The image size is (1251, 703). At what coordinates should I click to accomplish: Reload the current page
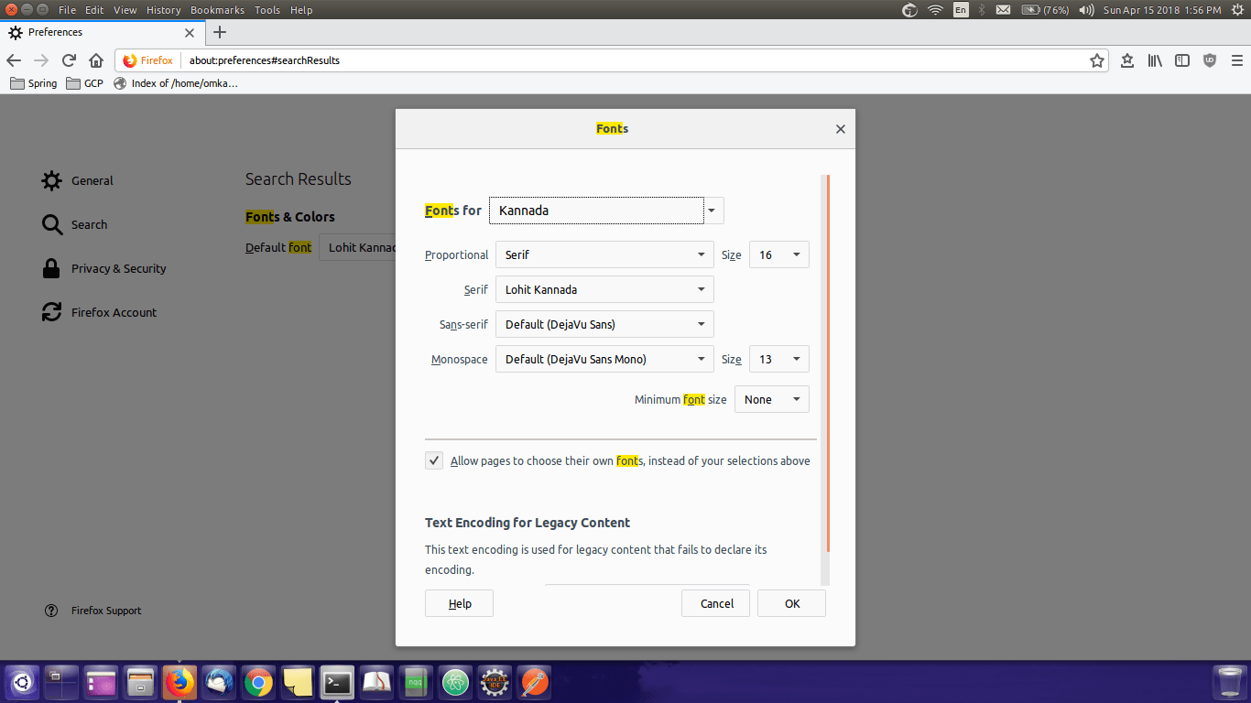(x=69, y=60)
